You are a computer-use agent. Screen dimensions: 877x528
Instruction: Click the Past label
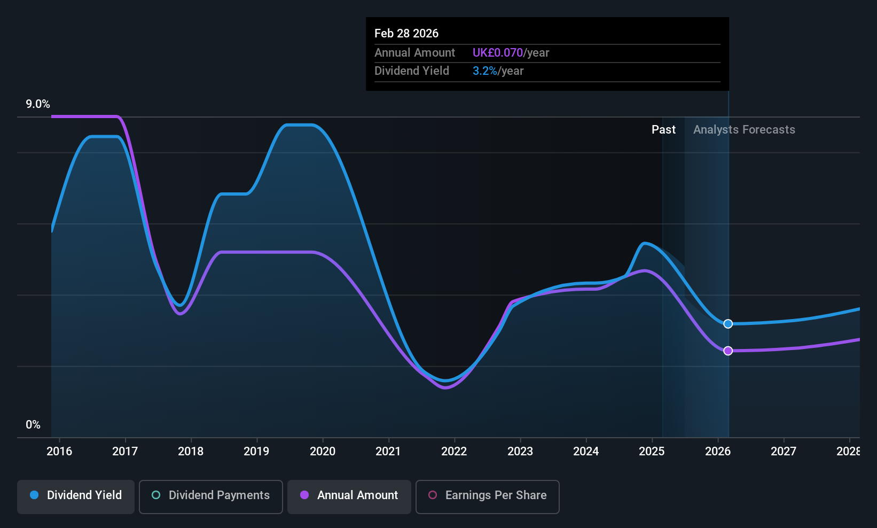(x=663, y=130)
